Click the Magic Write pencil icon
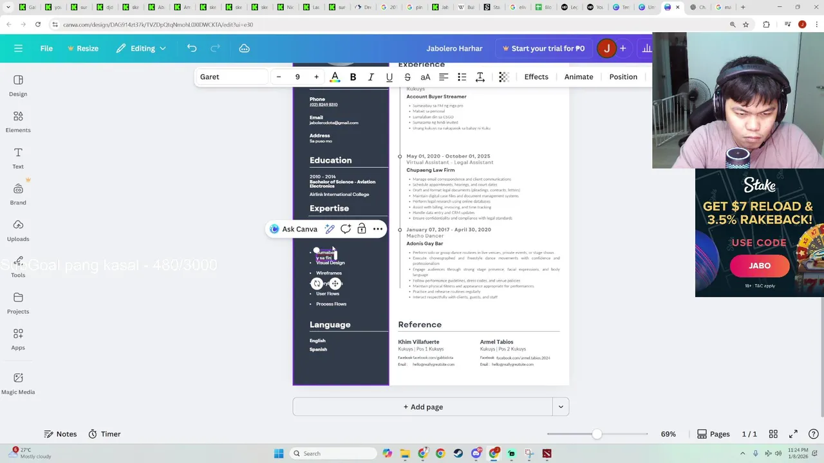Viewport: 824px width, 463px height. (330, 229)
